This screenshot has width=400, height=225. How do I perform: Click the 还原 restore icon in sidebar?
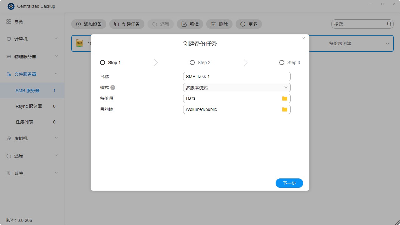[x=8, y=156]
